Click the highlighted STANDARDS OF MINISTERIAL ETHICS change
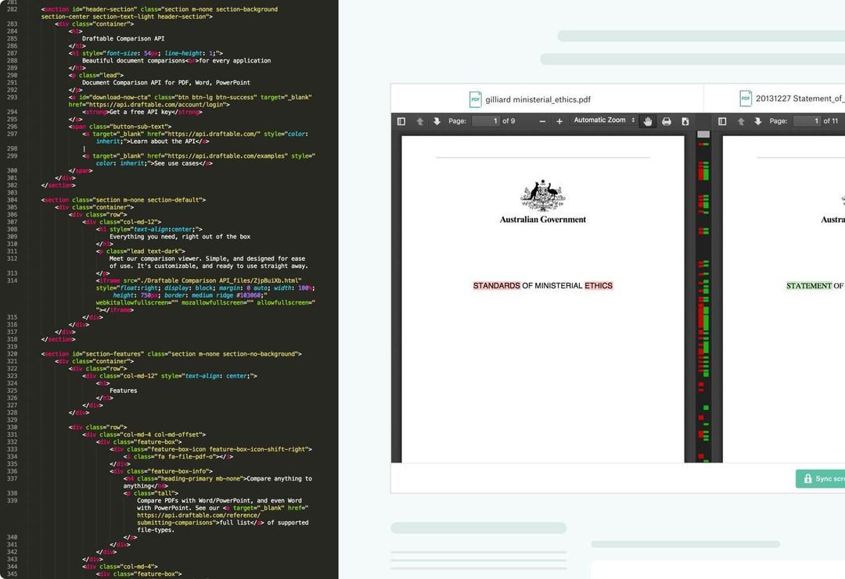The image size is (845, 579). pos(543,285)
